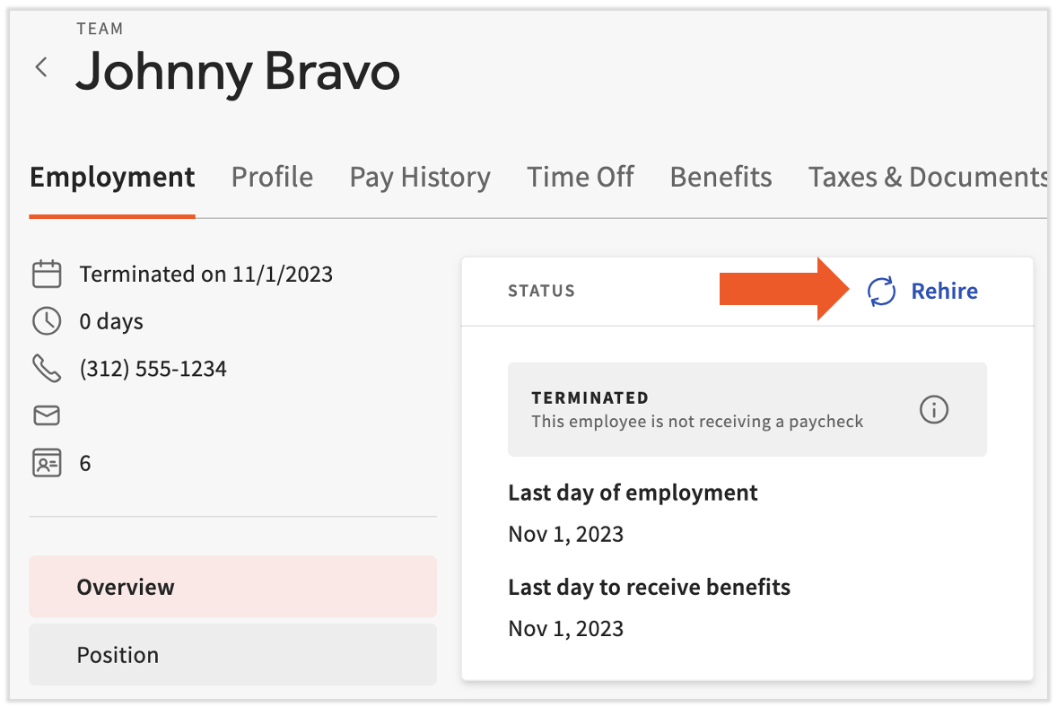Switch to the Time Off tab

pos(580,177)
